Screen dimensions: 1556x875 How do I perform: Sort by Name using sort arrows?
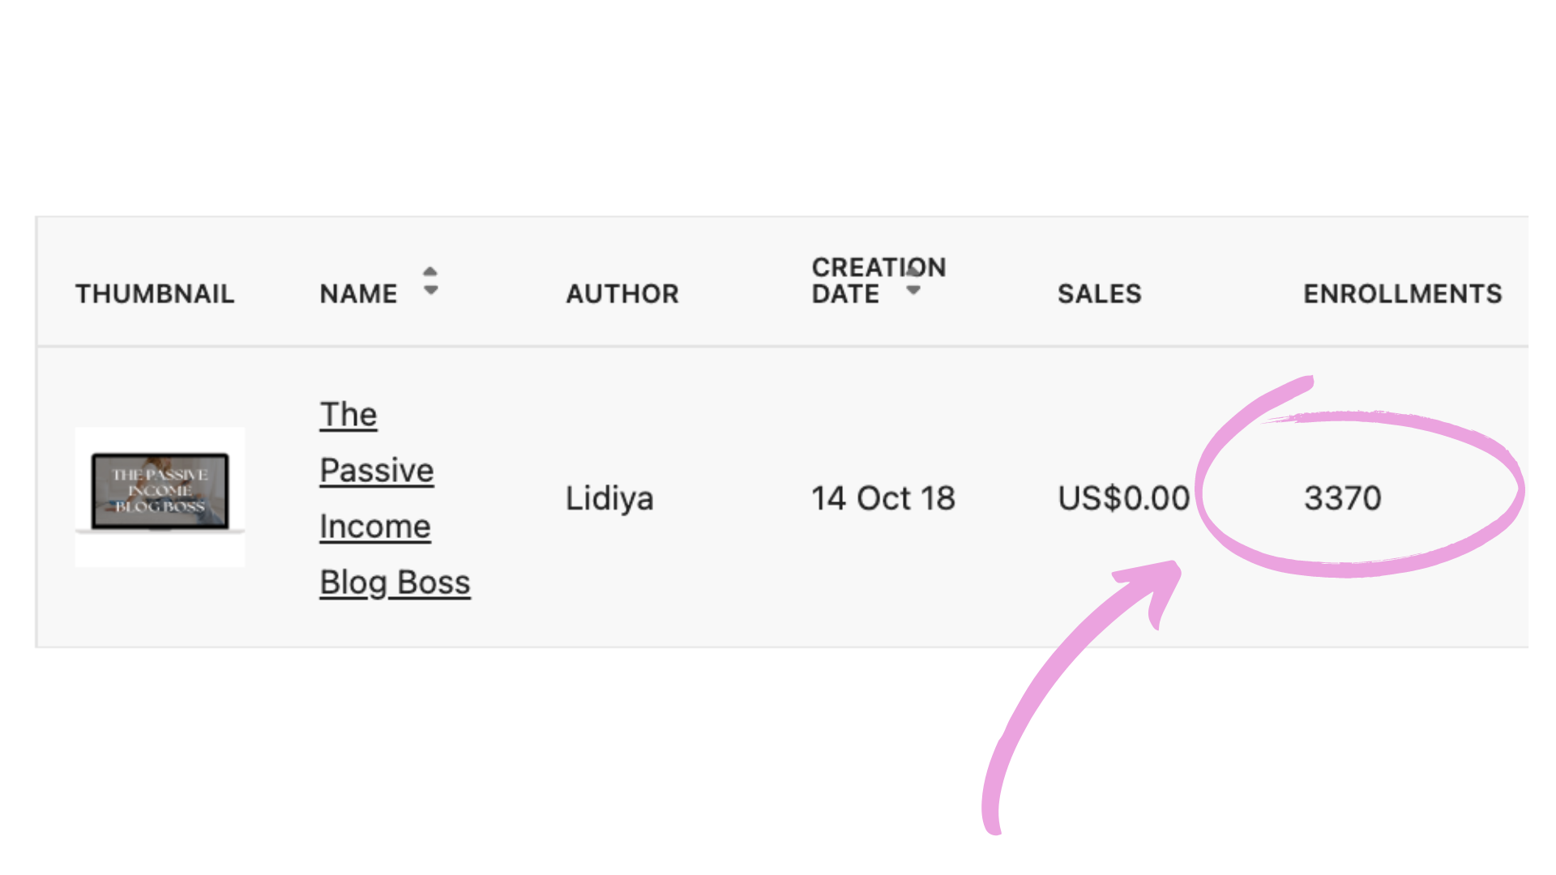430,280
